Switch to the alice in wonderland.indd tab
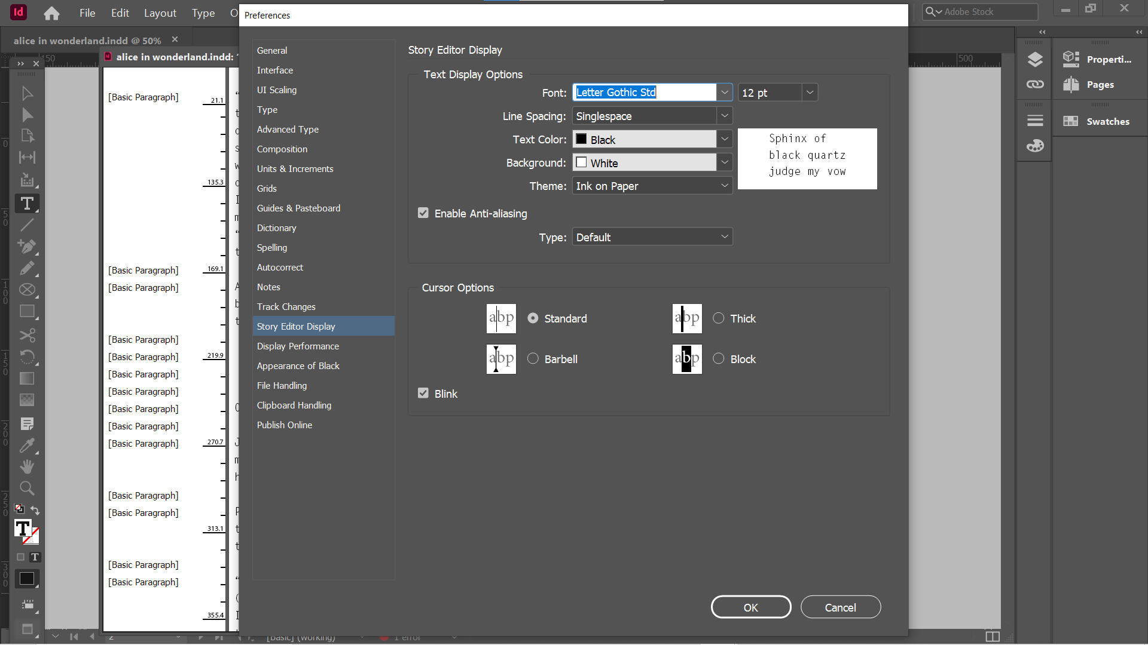 [x=87, y=40]
